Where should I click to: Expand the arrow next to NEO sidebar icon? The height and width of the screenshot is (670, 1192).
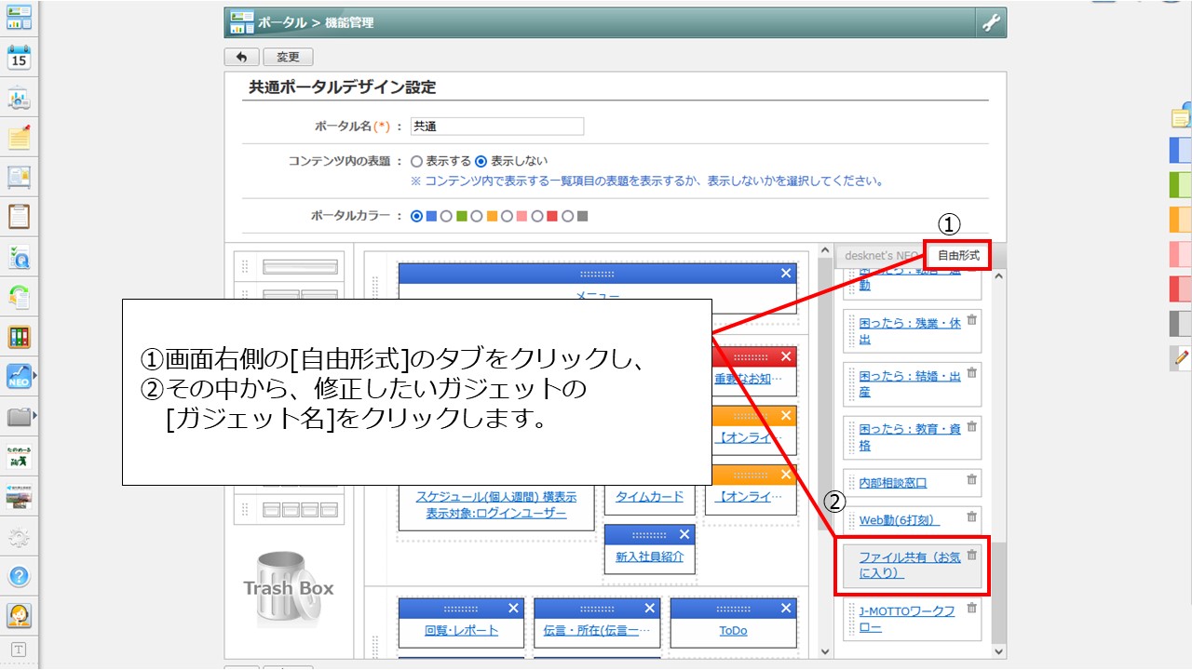pos(36,376)
